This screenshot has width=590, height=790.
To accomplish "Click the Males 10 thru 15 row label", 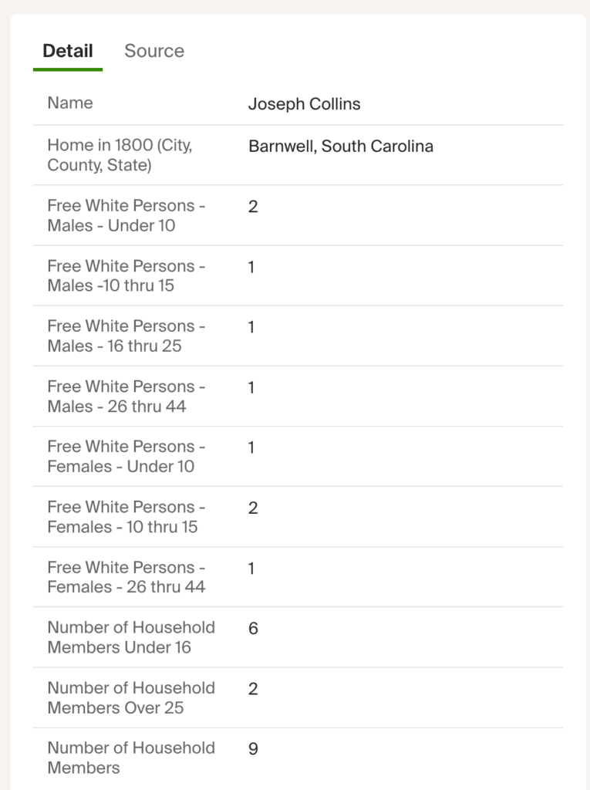I will click(126, 275).
